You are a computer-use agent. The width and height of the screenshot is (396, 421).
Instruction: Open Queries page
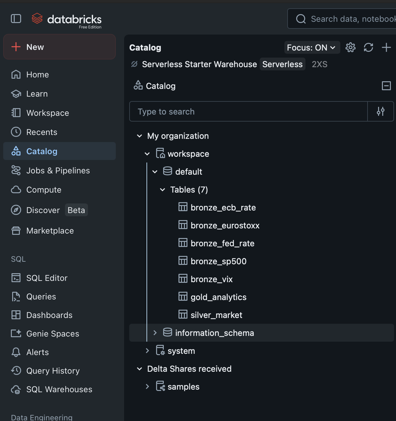tap(59, 297)
